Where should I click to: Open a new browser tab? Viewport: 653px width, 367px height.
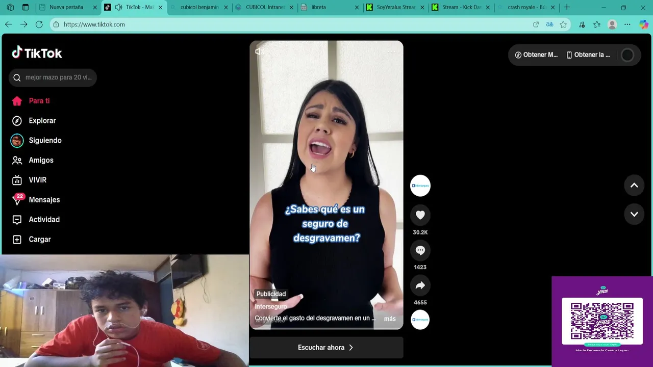click(x=567, y=7)
